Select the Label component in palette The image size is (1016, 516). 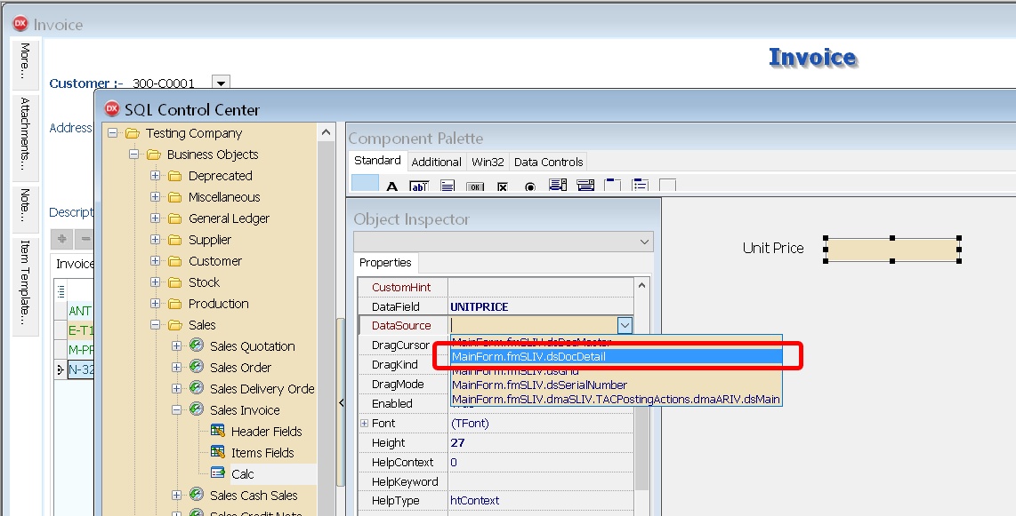click(391, 187)
